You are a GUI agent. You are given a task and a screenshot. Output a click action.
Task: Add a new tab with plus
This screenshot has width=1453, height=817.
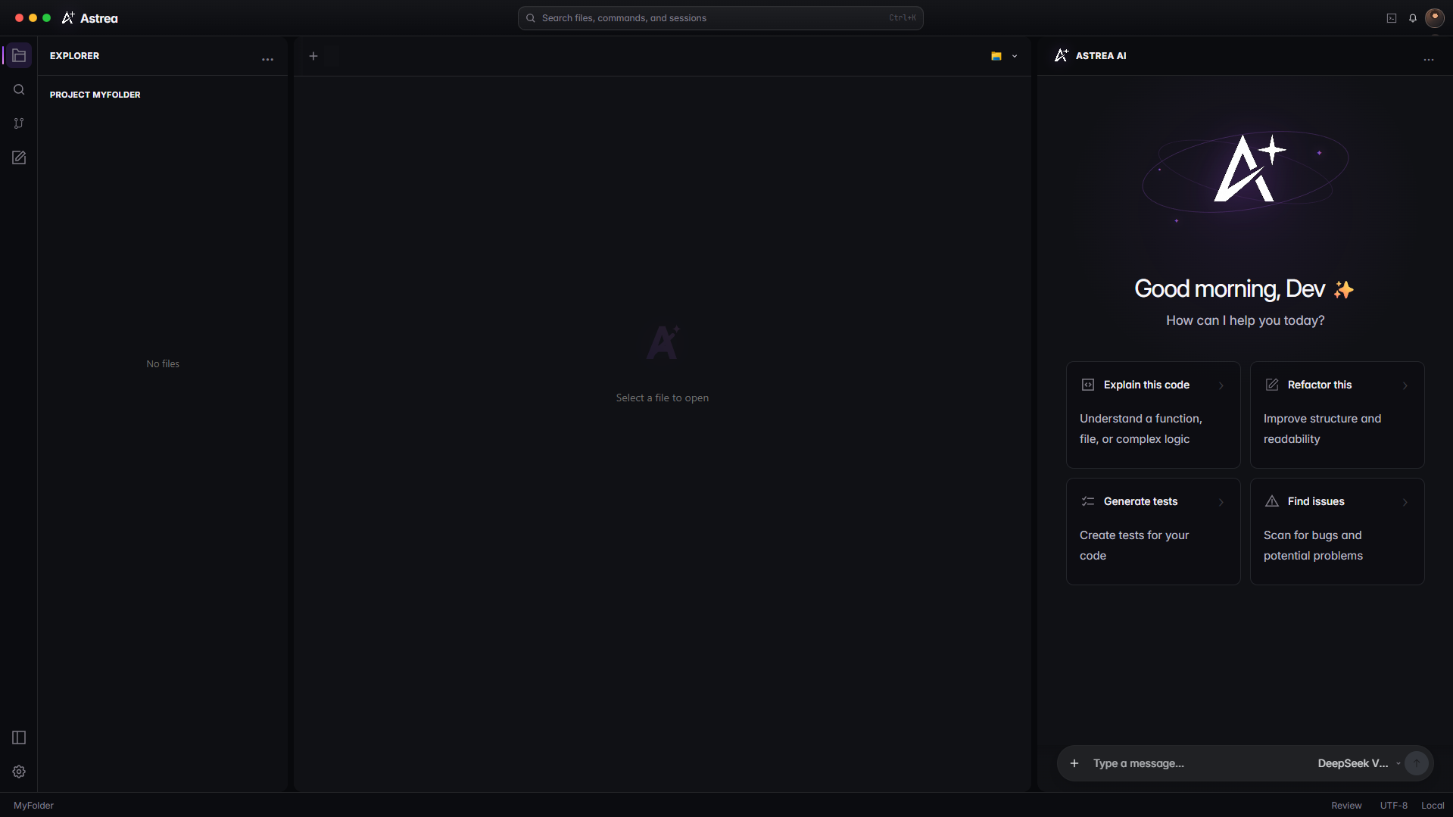313,56
